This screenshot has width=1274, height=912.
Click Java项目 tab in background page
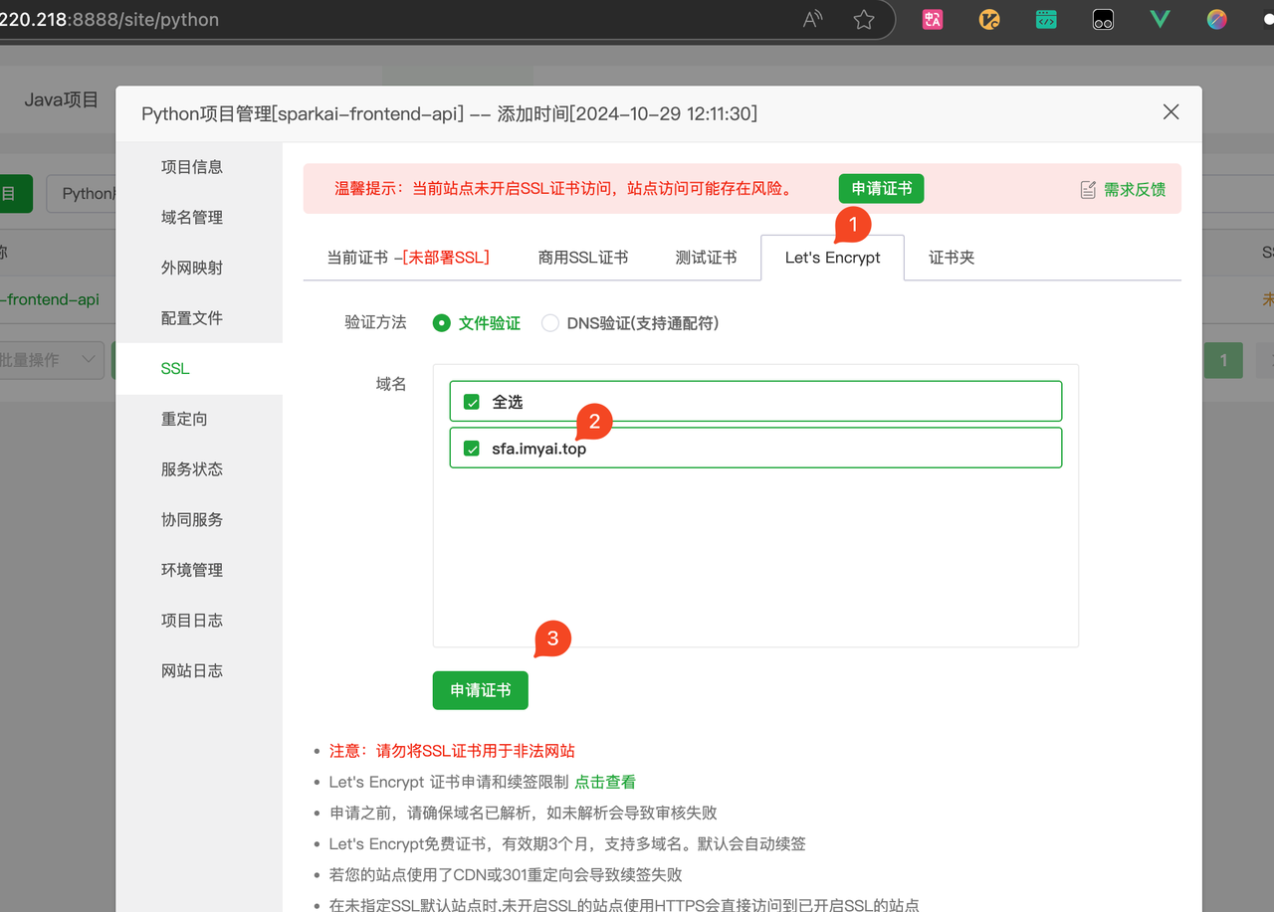tap(62, 99)
